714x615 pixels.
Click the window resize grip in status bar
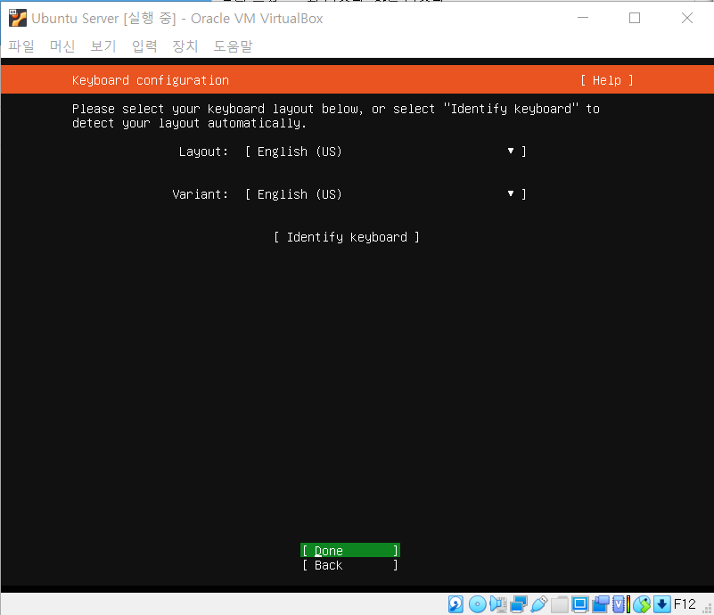(x=707, y=609)
